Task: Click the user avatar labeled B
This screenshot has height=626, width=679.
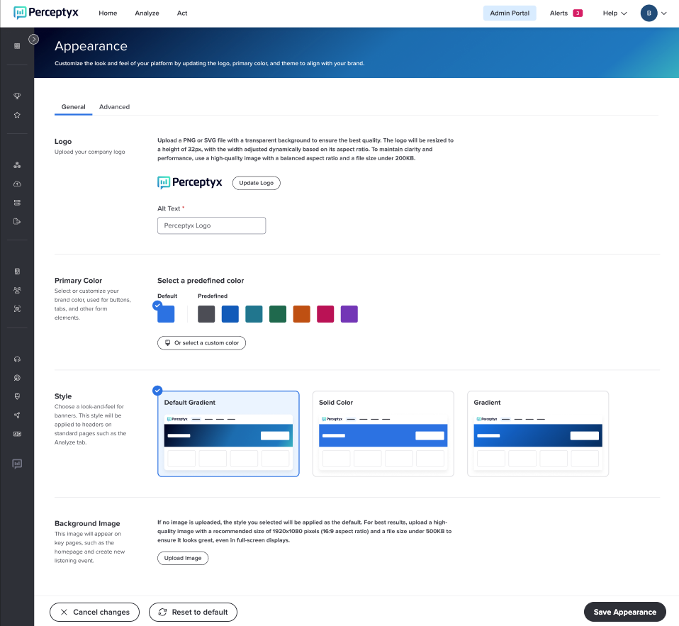Action: coord(649,13)
